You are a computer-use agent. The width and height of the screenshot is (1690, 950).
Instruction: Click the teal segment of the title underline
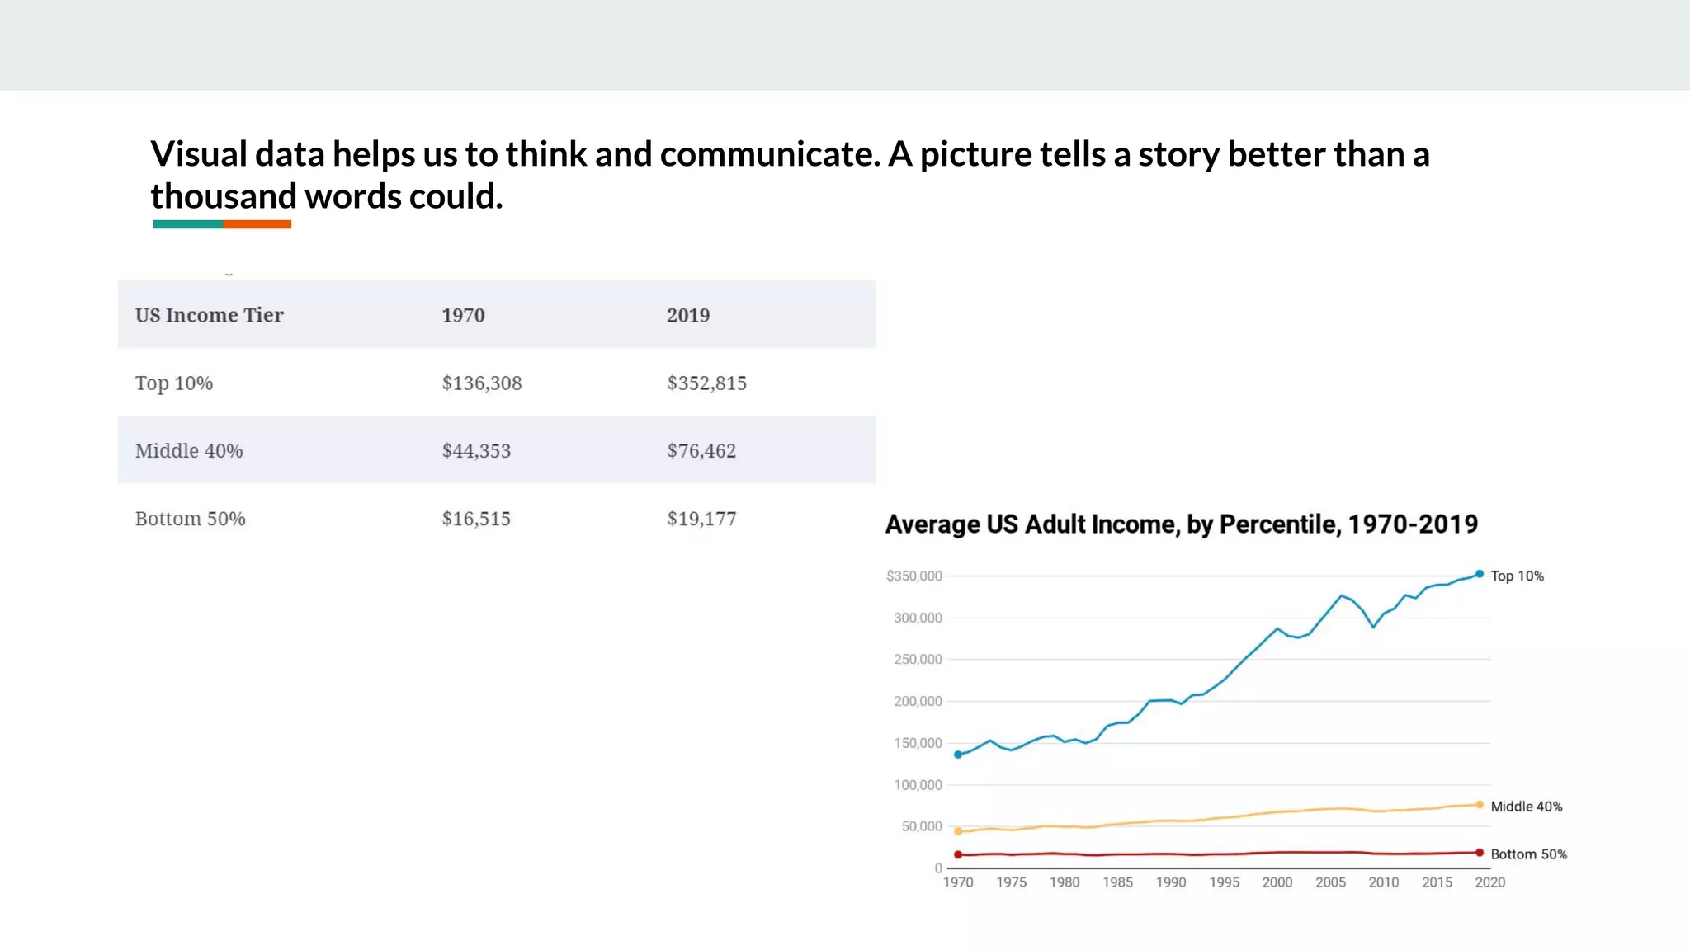(x=187, y=224)
